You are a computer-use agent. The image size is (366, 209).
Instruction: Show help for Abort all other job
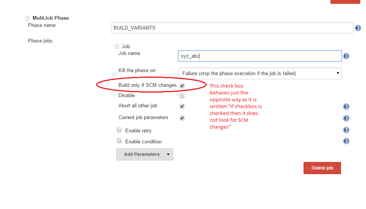tap(346, 107)
